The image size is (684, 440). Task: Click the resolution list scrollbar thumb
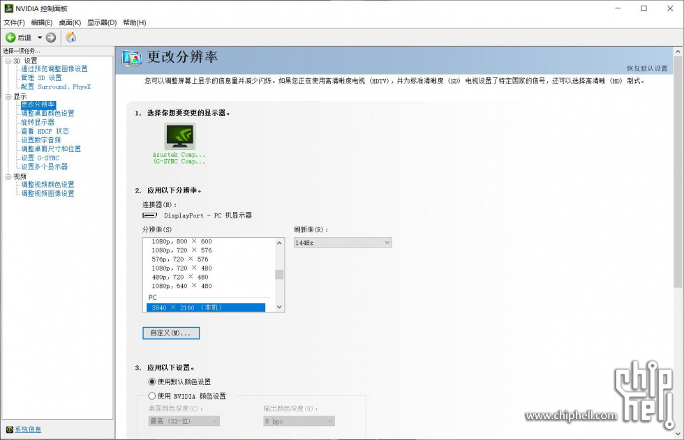pos(279,275)
